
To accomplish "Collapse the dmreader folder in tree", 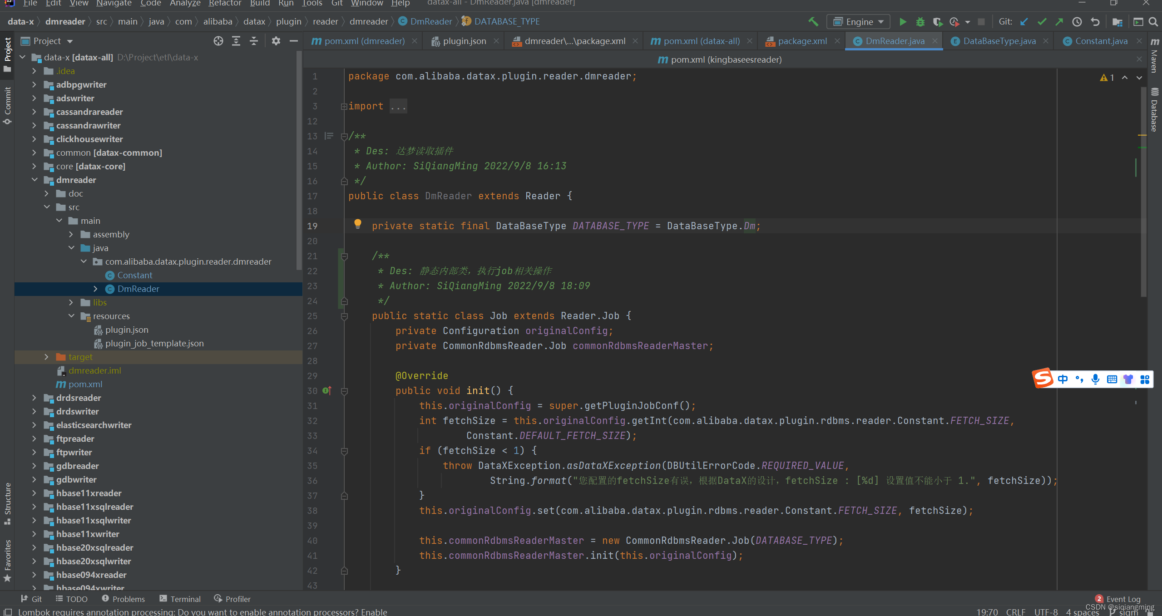I will point(35,180).
